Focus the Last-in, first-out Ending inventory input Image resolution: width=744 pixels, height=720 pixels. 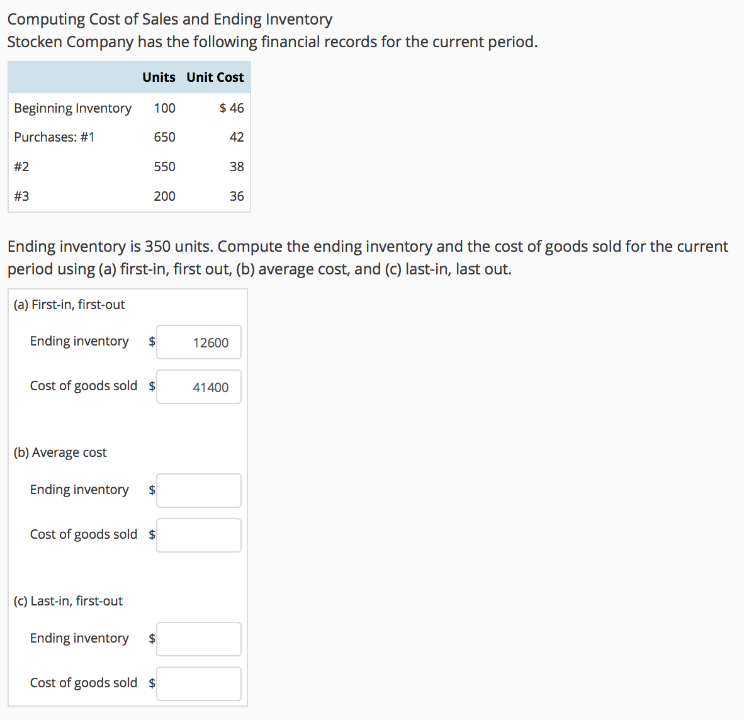point(198,639)
